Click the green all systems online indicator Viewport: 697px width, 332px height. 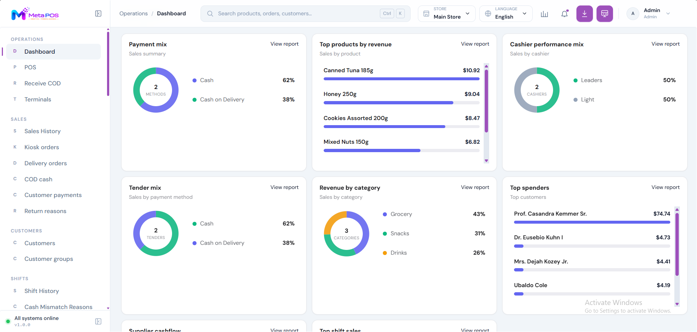tap(8, 321)
